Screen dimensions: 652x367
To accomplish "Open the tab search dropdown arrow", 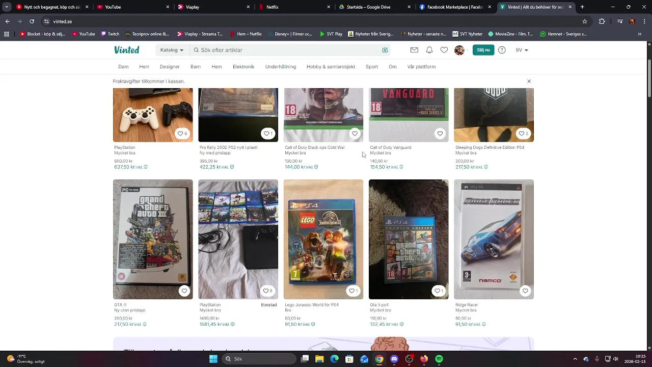I will point(7,7).
